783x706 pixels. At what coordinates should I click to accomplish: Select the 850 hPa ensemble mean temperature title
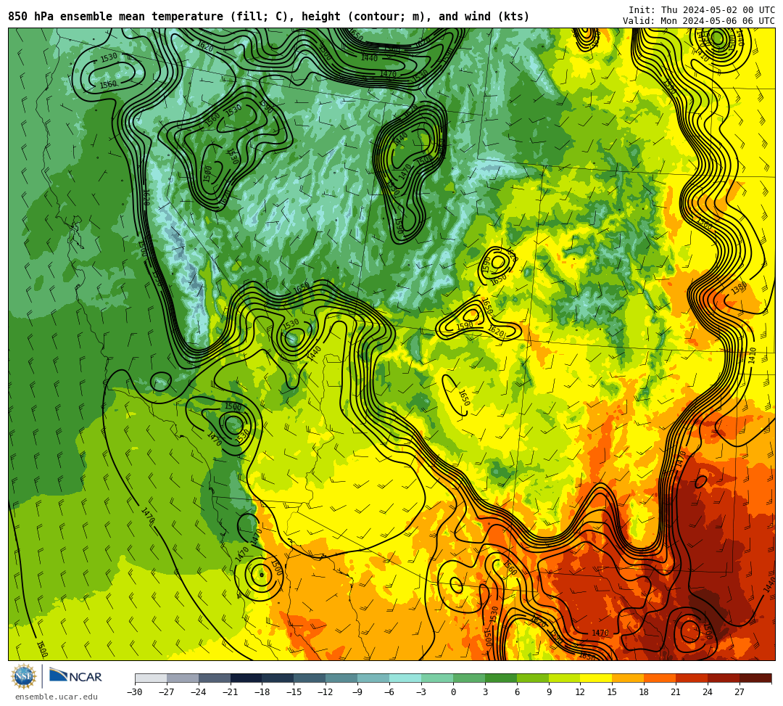(269, 17)
